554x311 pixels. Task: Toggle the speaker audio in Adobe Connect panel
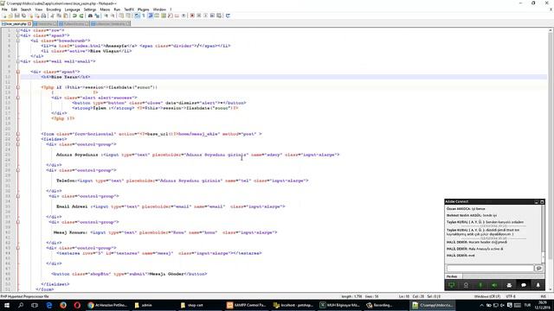(494, 285)
